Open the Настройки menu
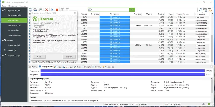The image size is (215, 107). tap(13, 6)
